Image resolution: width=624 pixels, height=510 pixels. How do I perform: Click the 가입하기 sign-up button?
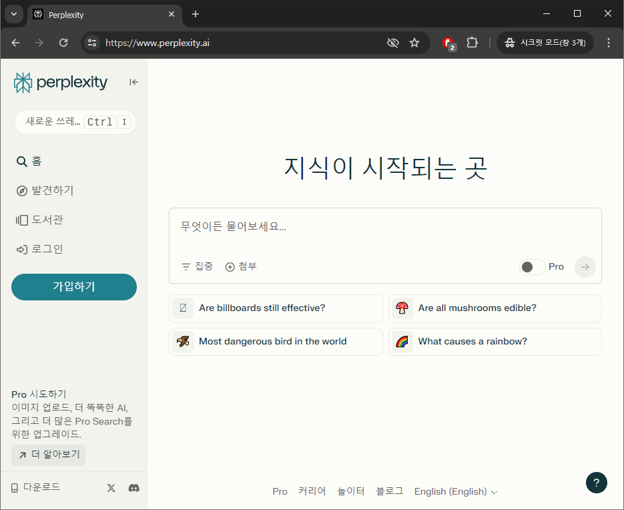click(x=74, y=286)
